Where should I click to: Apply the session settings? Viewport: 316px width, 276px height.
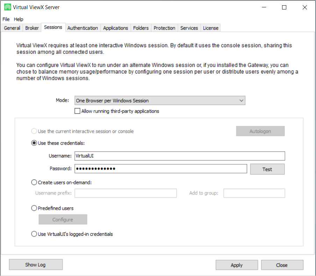pos(236,265)
